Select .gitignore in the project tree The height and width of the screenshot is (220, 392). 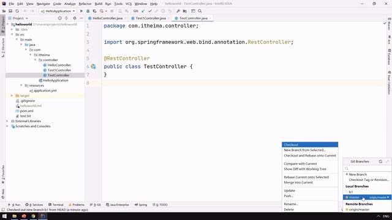coord(28,101)
